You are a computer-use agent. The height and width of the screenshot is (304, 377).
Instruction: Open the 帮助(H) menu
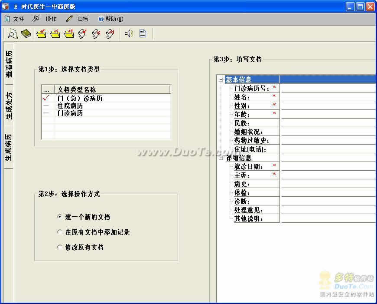[x=111, y=19]
